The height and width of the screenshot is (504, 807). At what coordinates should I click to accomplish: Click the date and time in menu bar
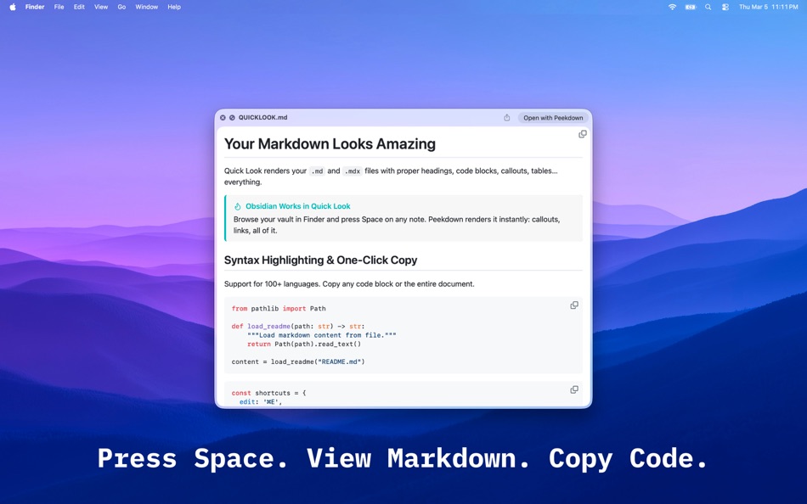(x=769, y=7)
